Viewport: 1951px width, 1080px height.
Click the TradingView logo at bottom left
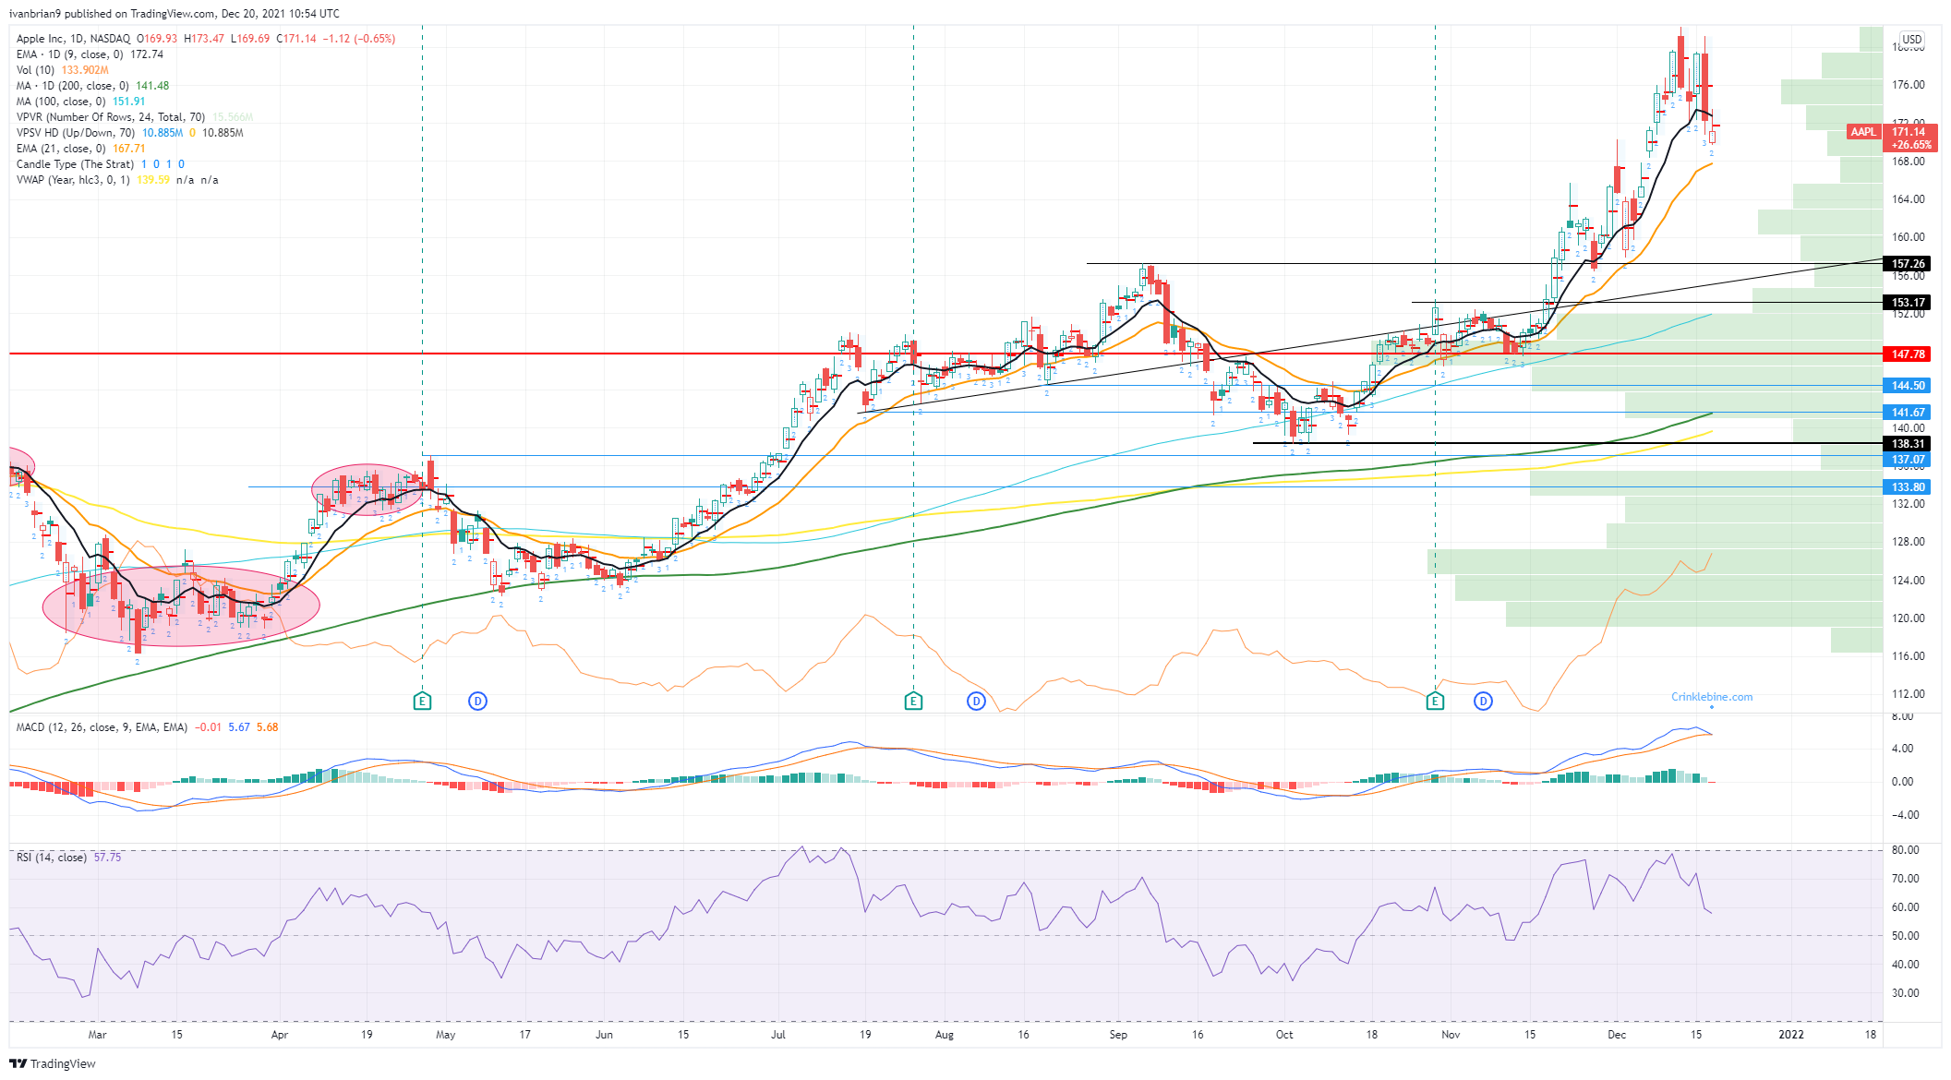point(53,1063)
